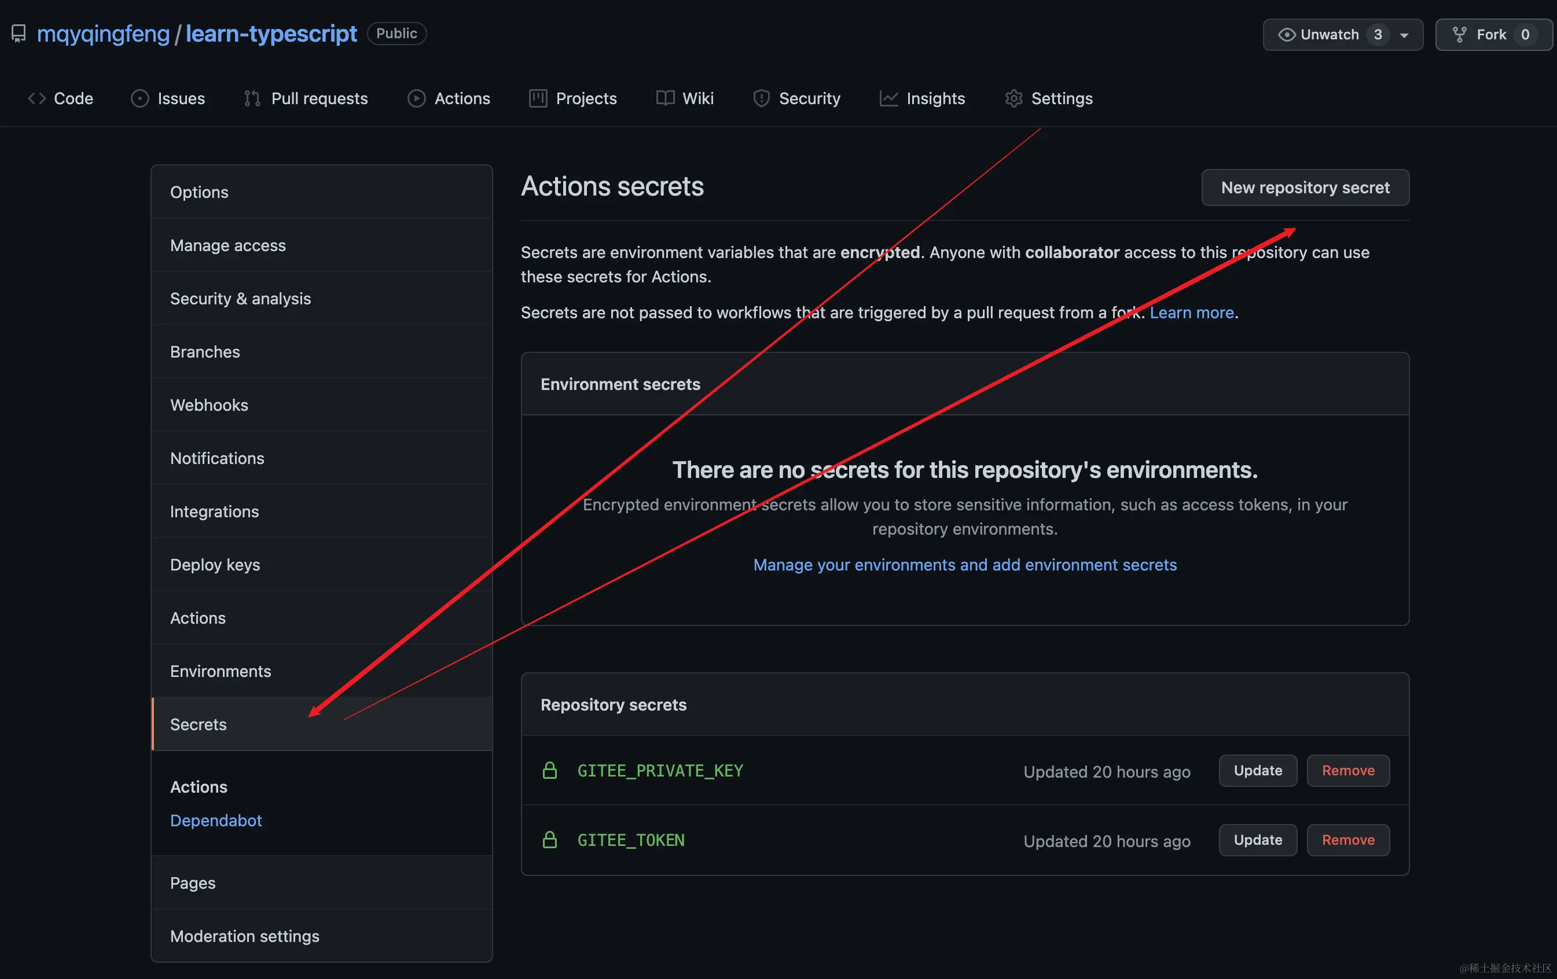
Task: Expand the Unwatch dropdown caret
Action: click(1404, 35)
